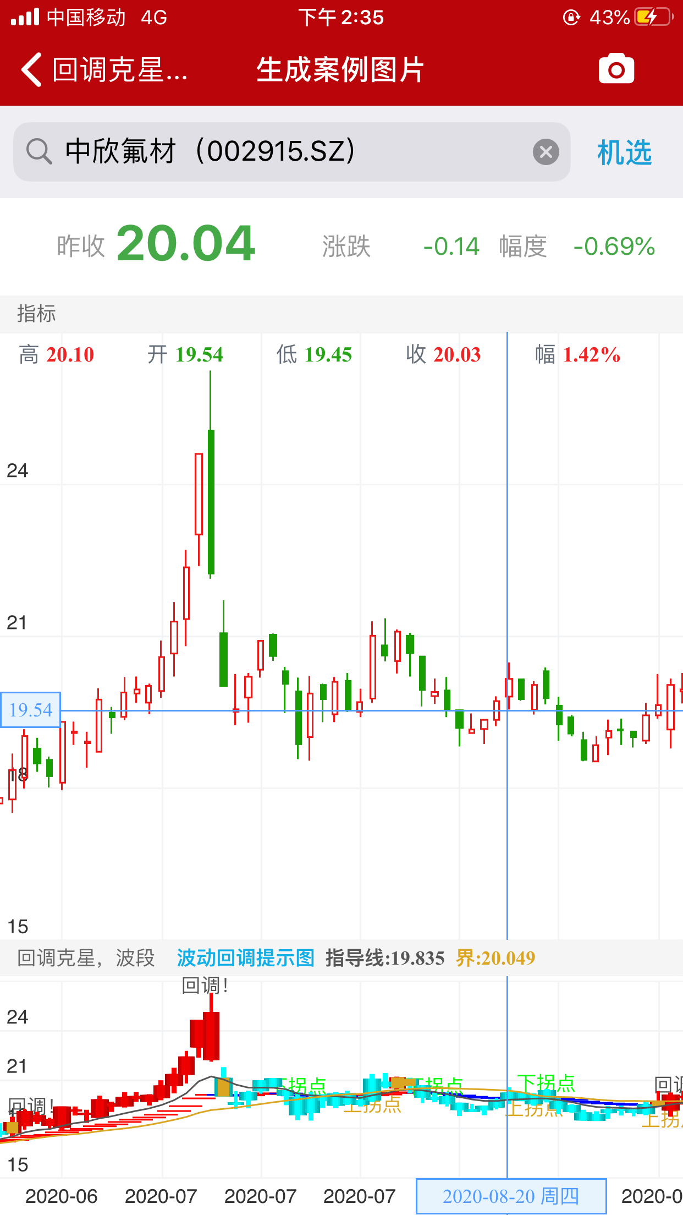Screen dimensions: 683x1215
Task: Clear the stock search field
Action: pyautogui.click(x=546, y=152)
